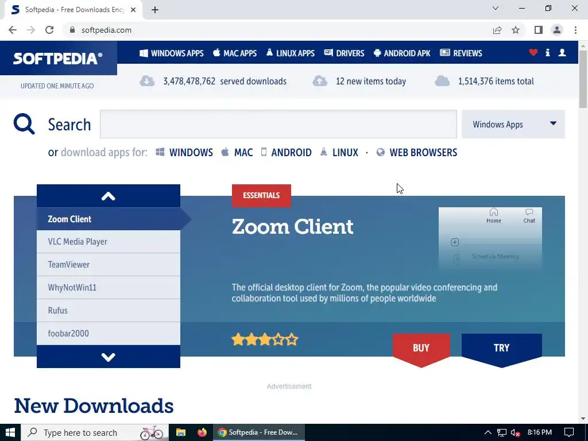Open the Windows Apps menu
This screenshot has height=441, width=588.
[x=171, y=53]
